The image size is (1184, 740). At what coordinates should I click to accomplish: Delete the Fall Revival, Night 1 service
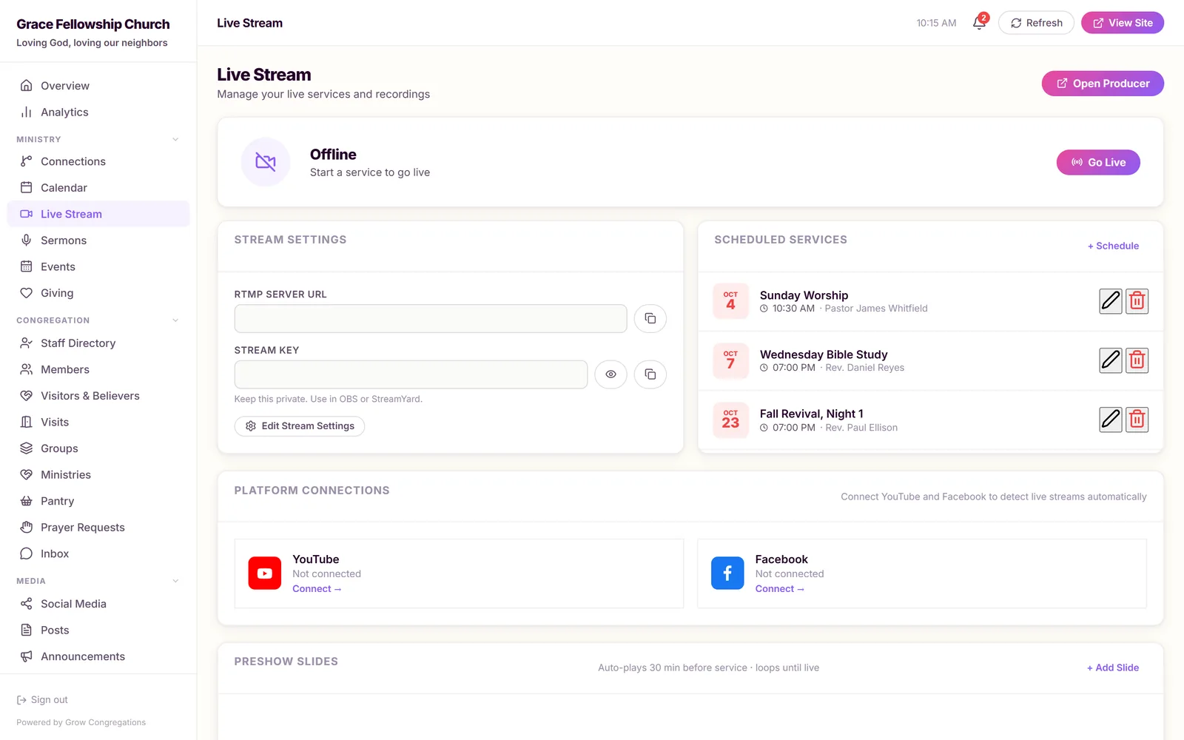tap(1137, 420)
